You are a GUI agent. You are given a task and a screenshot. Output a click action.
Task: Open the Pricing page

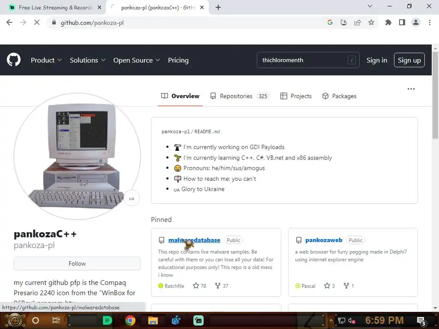pos(178,60)
